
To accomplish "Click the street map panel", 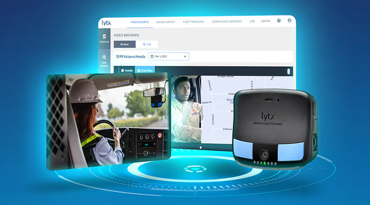I will (x=218, y=109).
